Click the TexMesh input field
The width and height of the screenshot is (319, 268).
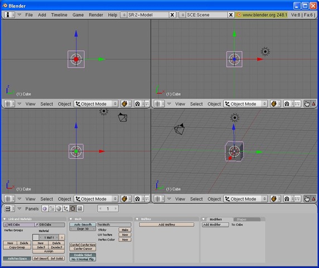click(114, 224)
